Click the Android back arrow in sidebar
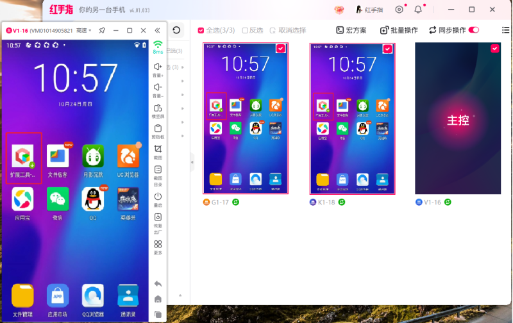Image resolution: width=513 pixels, height=323 pixels. coord(158,284)
